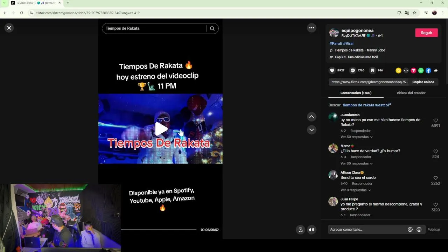Reply to Allison Clara's comment
The height and width of the screenshot is (252, 448).
(362, 184)
